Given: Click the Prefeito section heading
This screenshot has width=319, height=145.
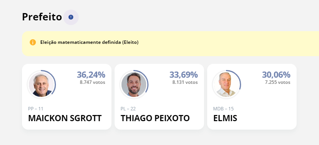Looking at the screenshot, I should [42, 17].
